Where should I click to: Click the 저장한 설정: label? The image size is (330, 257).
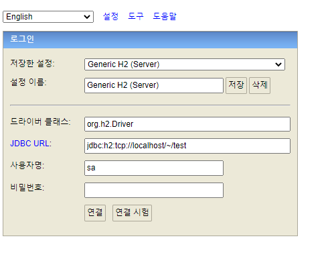[32, 63]
